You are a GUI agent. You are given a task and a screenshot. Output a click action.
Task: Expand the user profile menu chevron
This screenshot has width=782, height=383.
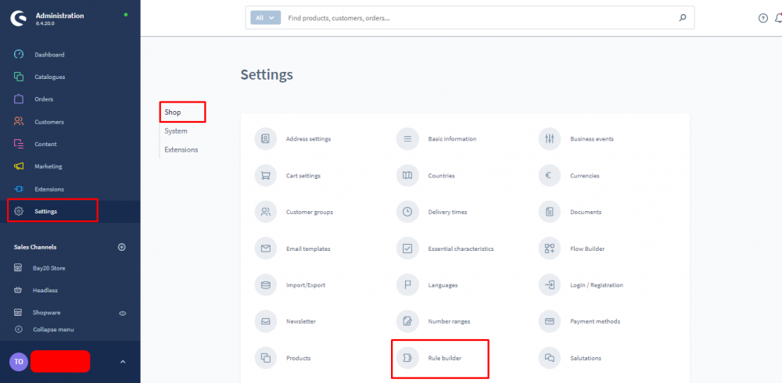point(122,362)
